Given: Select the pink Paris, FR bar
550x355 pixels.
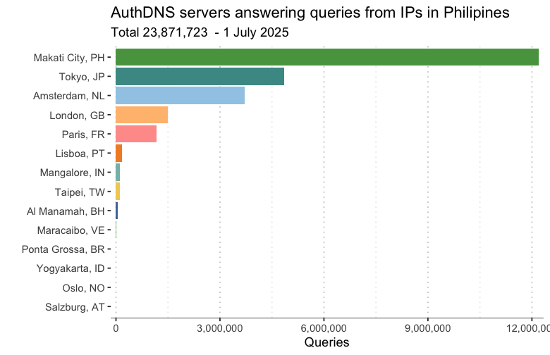Looking at the screenshot, I should click(136, 134).
